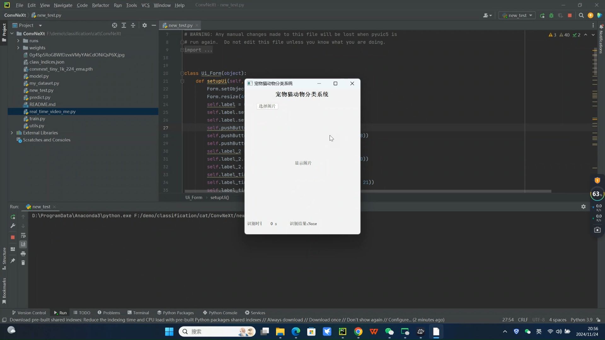Stop the running process in Run panel
Image resolution: width=605 pixels, height=340 pixels.
coord(13,237)
